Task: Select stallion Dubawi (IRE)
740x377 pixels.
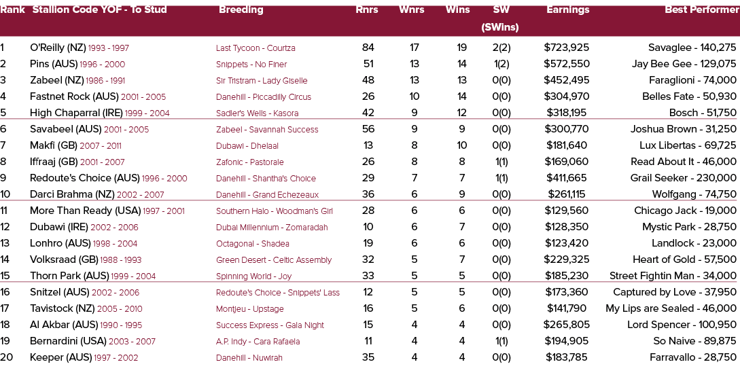Action: (x=59, y=227)
